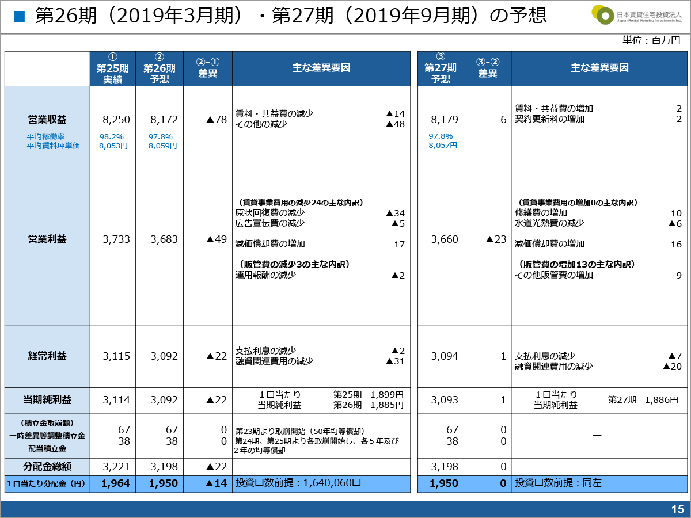Select the 当期純利益 row label
This screenshot has width=691, height=518.
click(x=47, y=400)
